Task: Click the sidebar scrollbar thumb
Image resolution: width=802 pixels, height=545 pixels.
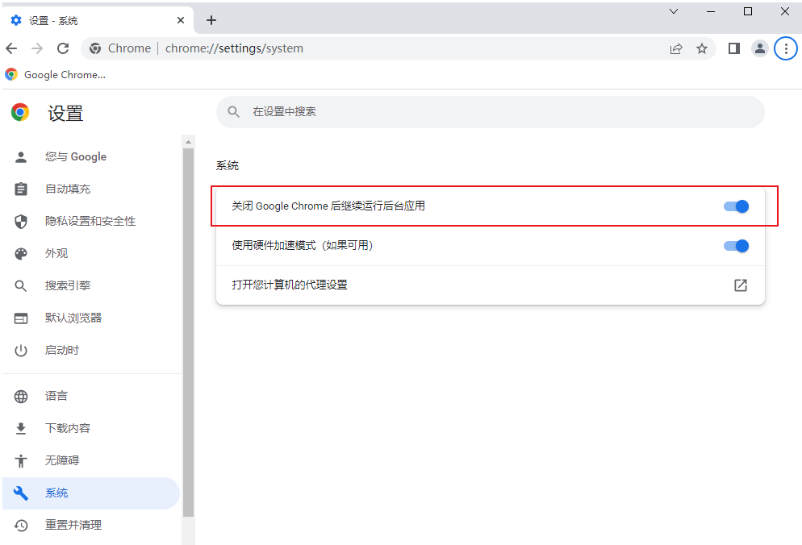Action: pos(188,332)
